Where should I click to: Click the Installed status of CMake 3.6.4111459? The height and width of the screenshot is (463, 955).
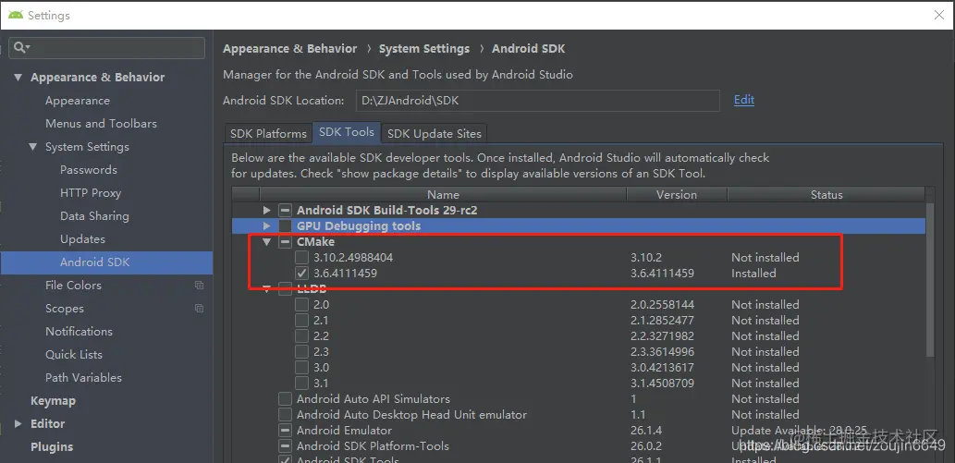point(754,274)
